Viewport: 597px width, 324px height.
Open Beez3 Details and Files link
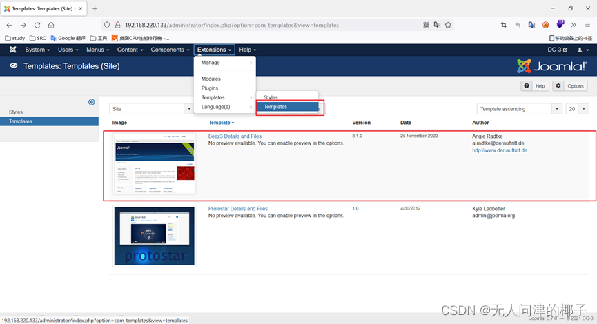[235, 136]
